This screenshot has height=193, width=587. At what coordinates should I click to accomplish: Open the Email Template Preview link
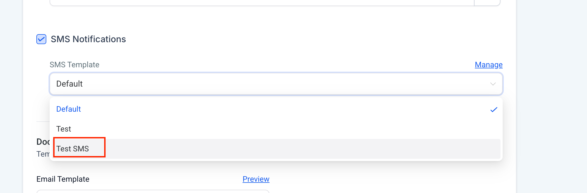pyautogui.click(x=256, y=179)
